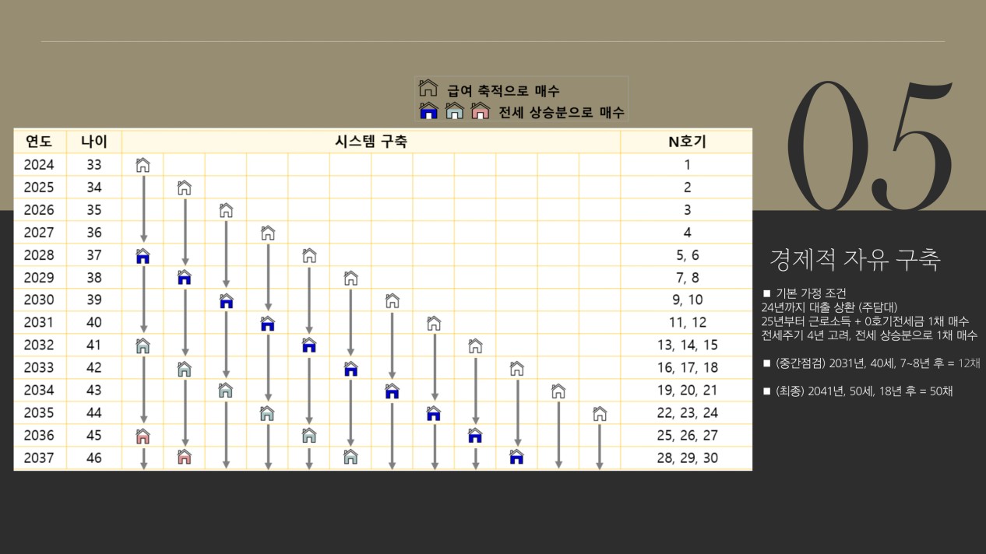
Task: Pick the blue house in the 2030 row
Action: (x=226, y=300)
